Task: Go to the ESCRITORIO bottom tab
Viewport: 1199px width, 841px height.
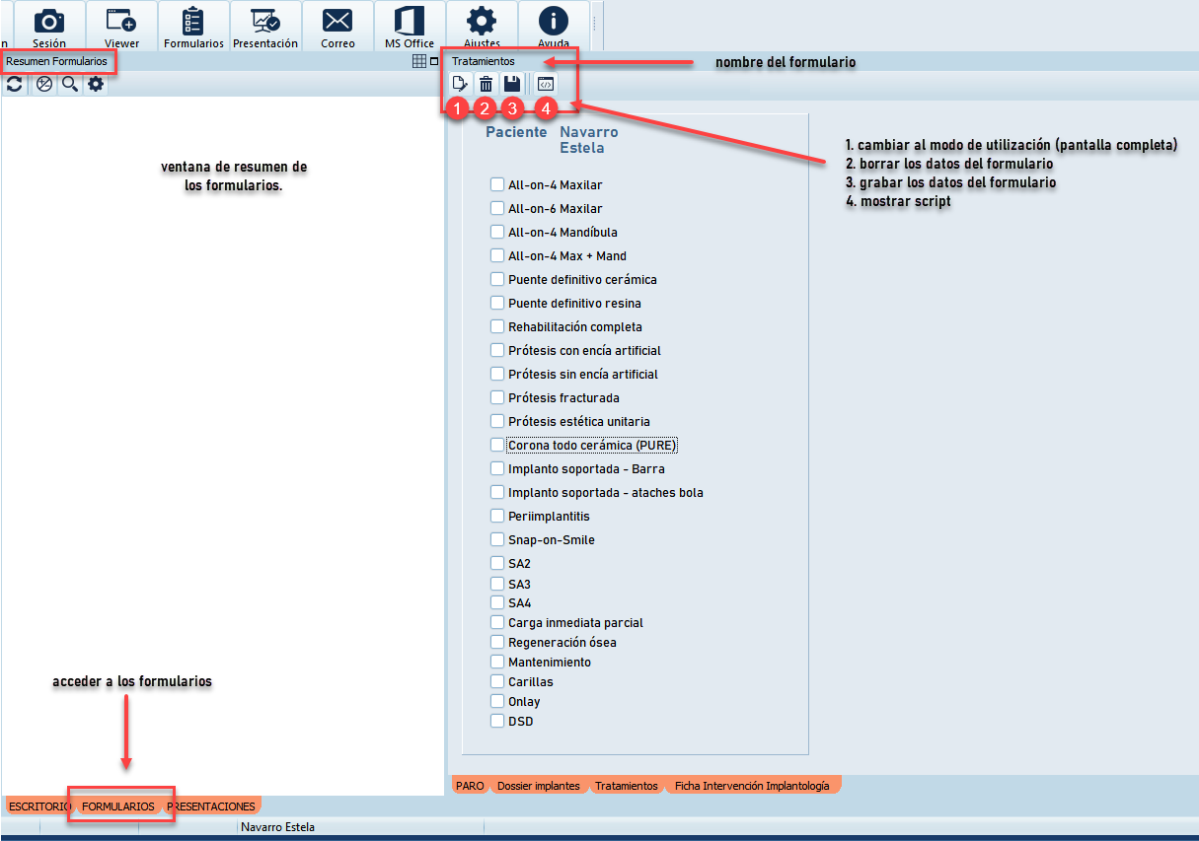Action: click(x=39, y=806)
